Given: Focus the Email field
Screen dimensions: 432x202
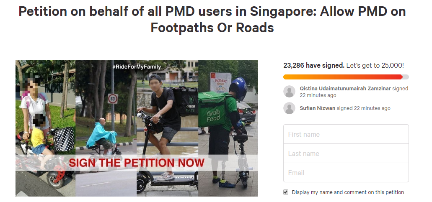Looking at the screenshot, I should click(346, 173).
